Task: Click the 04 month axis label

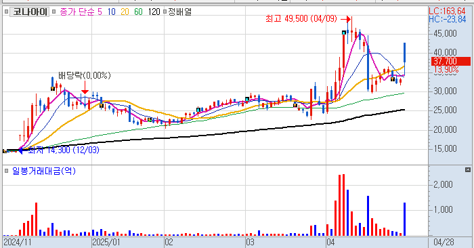Action: tap(330, 243)
